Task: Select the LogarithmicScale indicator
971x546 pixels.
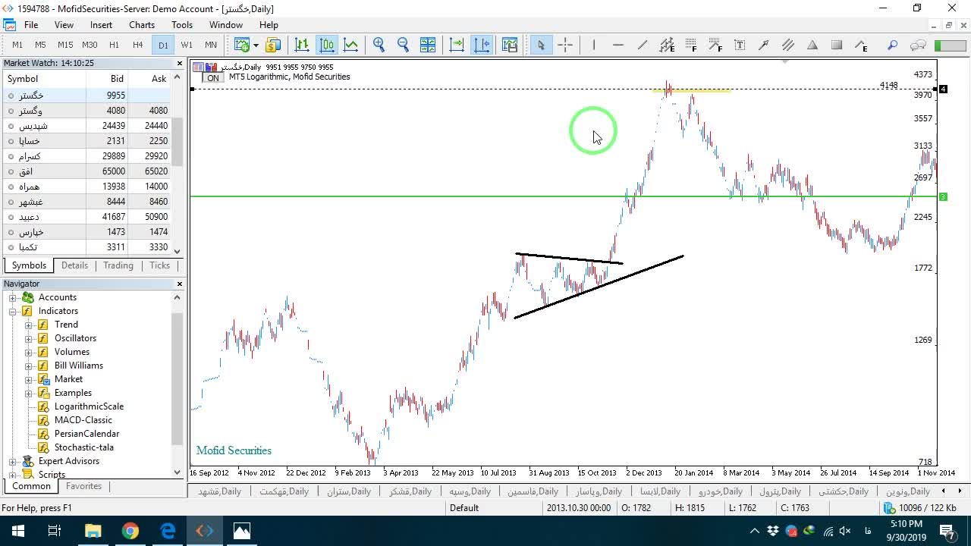Action: [89, 406]
